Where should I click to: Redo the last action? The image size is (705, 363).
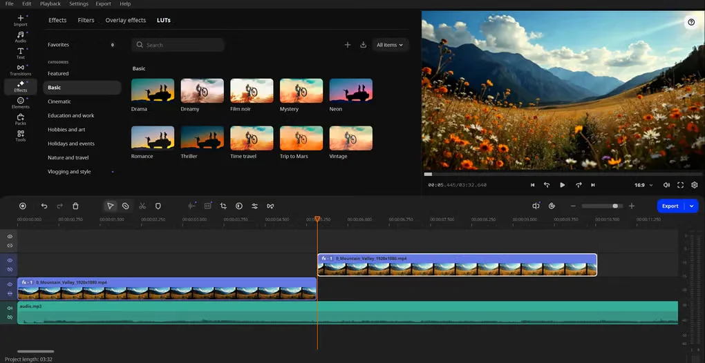click(x=60, y=206)
